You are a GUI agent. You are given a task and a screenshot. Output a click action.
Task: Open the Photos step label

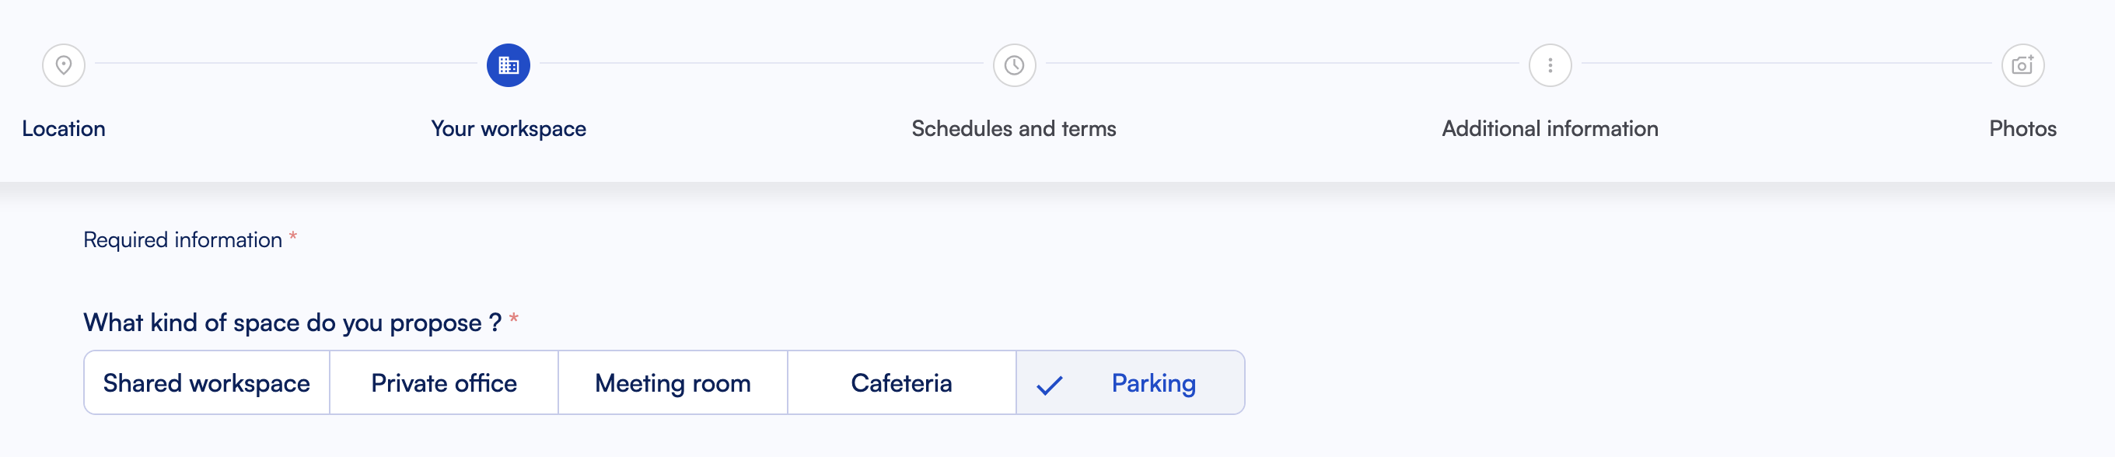click(x=2022, y=129)
